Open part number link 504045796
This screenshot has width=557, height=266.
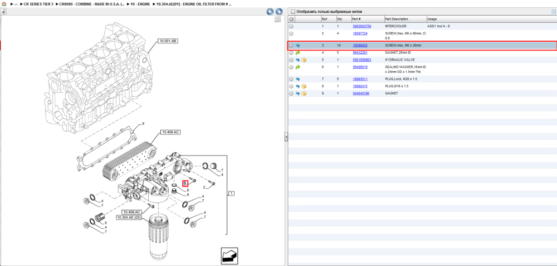click(361, 94)
